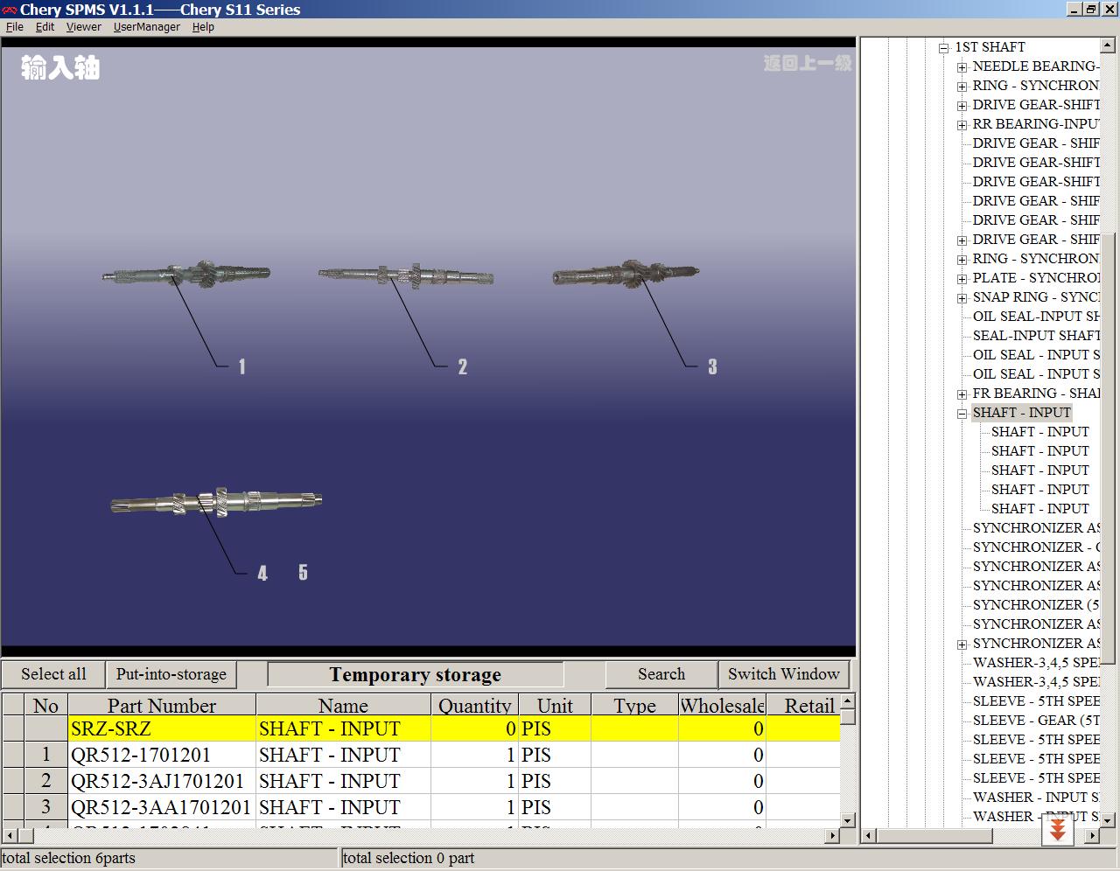Expand the FR BEARING tree node
1120x871 pixels.
(x=962, y=394)
